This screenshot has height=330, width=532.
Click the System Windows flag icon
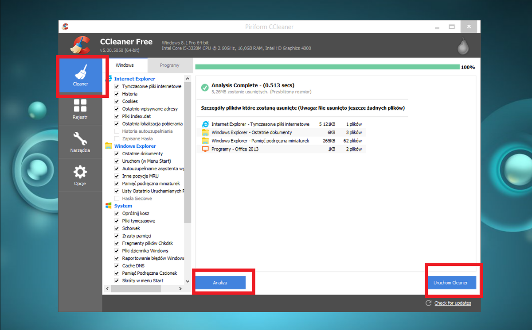(108, 206)
